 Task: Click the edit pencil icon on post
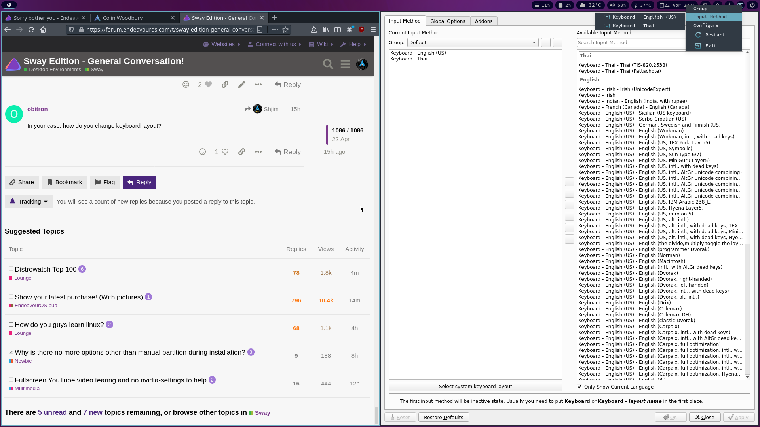coord(241,85)
